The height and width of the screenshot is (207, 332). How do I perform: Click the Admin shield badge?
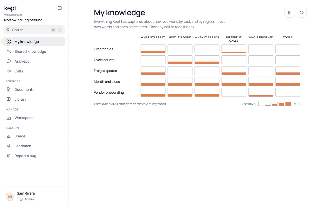(26, 199)
